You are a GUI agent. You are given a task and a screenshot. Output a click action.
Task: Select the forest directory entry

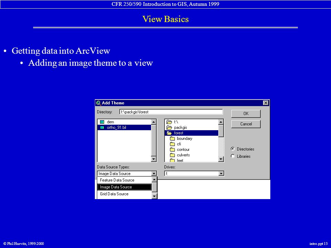(179, 133)
